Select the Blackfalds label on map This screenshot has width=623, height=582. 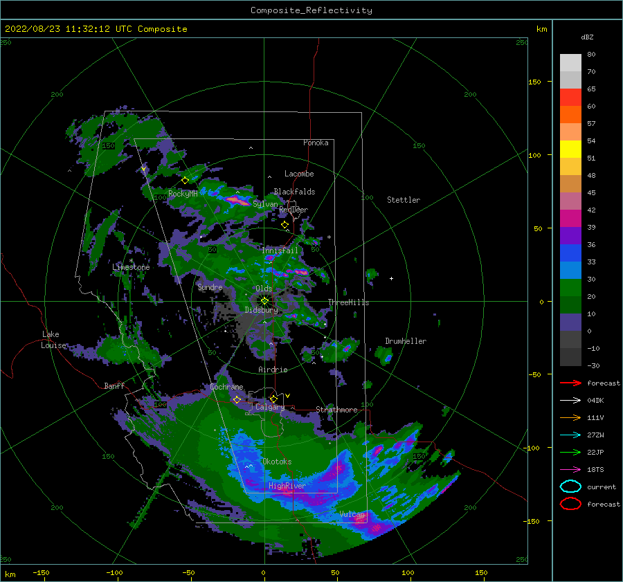tap(294, 192)
